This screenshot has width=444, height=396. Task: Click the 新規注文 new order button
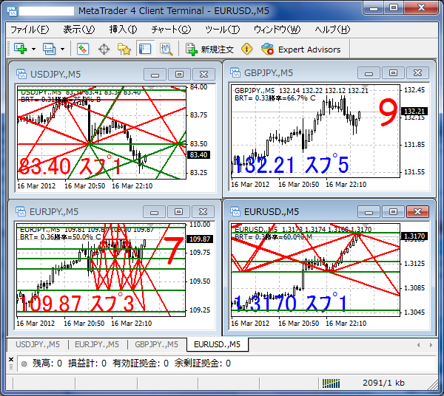click(210, 49)
